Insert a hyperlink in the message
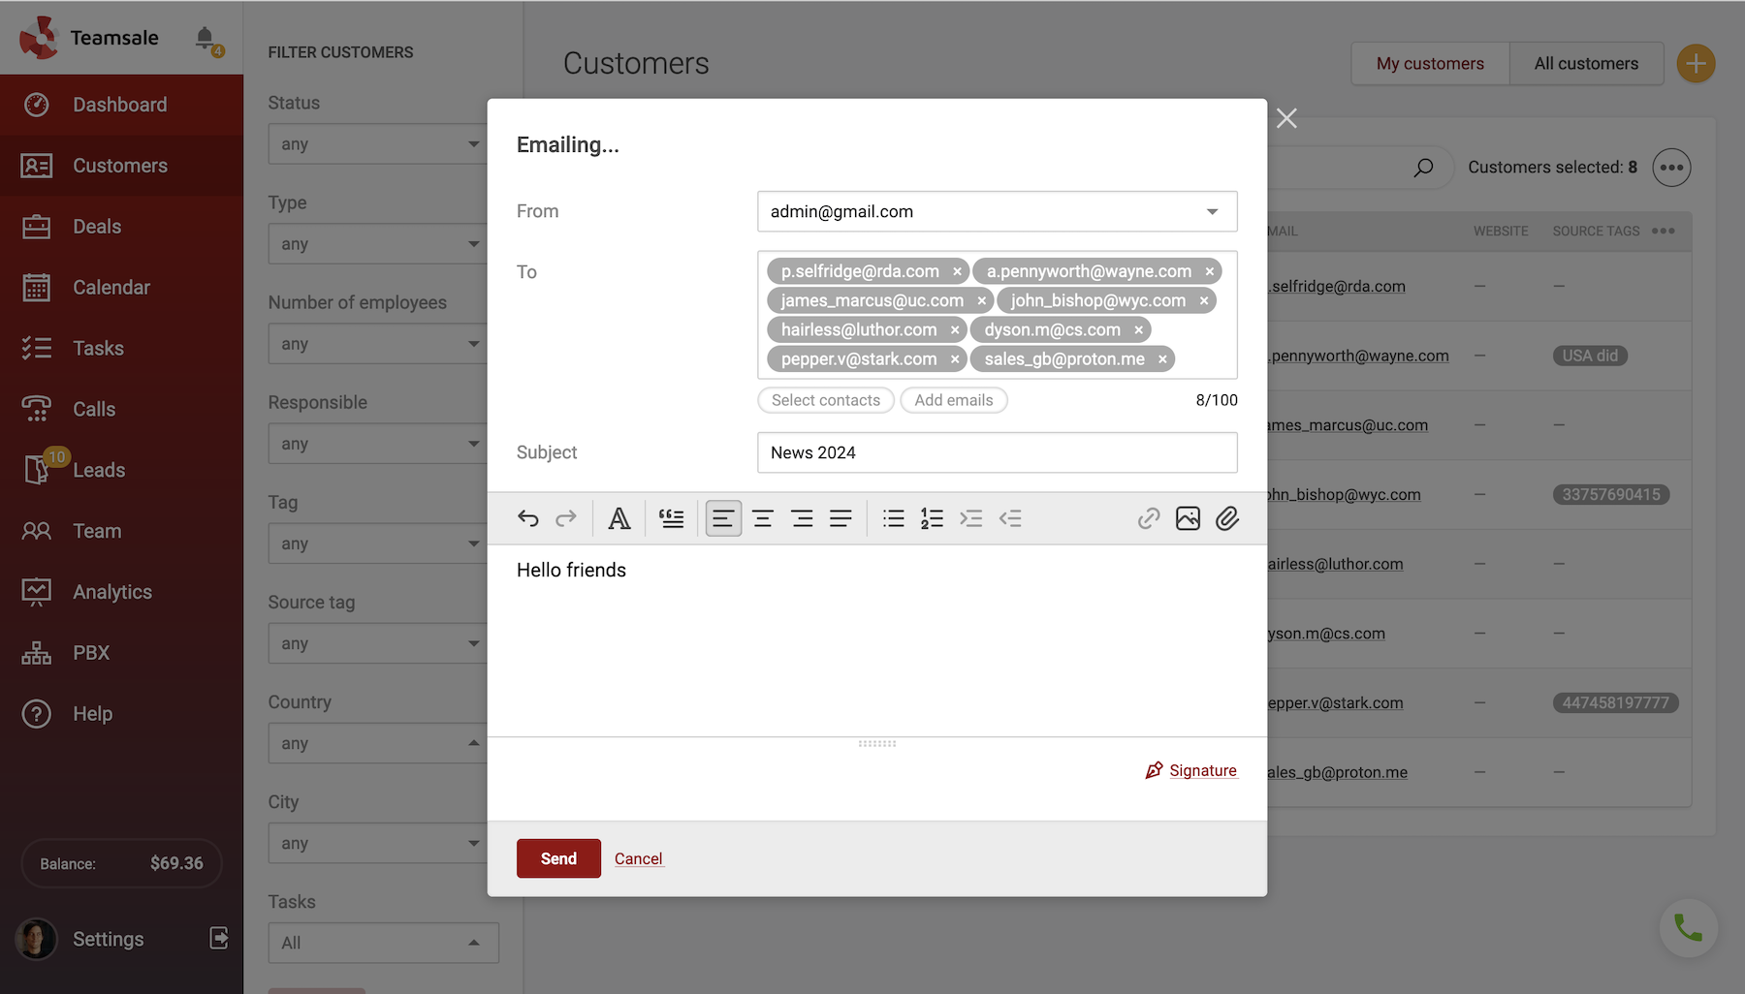The image size is (1745, 994). pyautogui.click(x=1148, y=519)
